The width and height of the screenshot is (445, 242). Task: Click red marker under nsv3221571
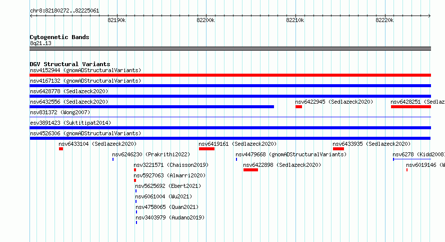pos(135,170)
